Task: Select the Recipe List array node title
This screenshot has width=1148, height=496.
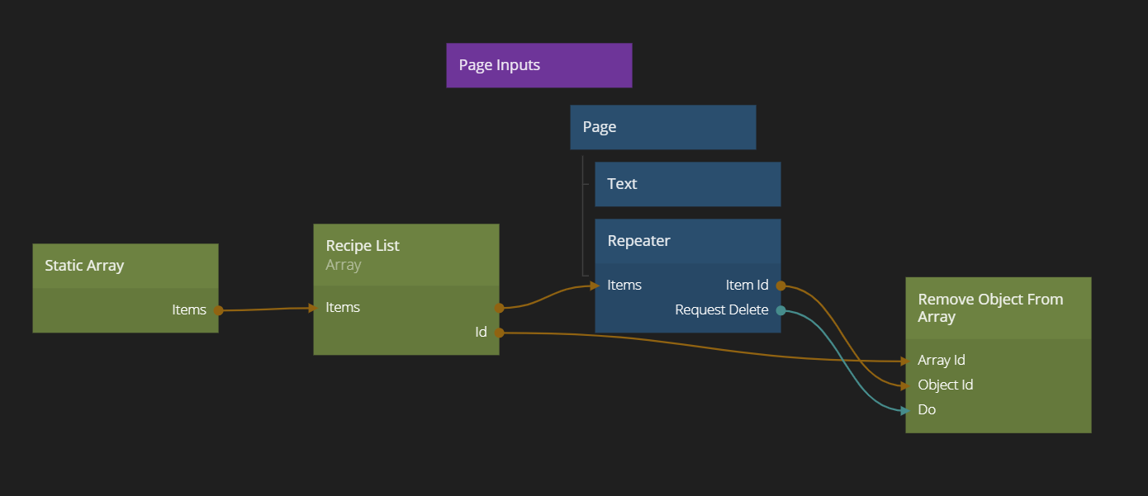Action: tap(363, 246)
